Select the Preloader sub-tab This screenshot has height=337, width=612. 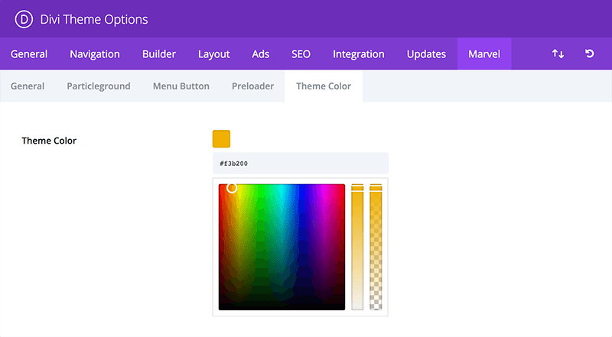point(253,86)
